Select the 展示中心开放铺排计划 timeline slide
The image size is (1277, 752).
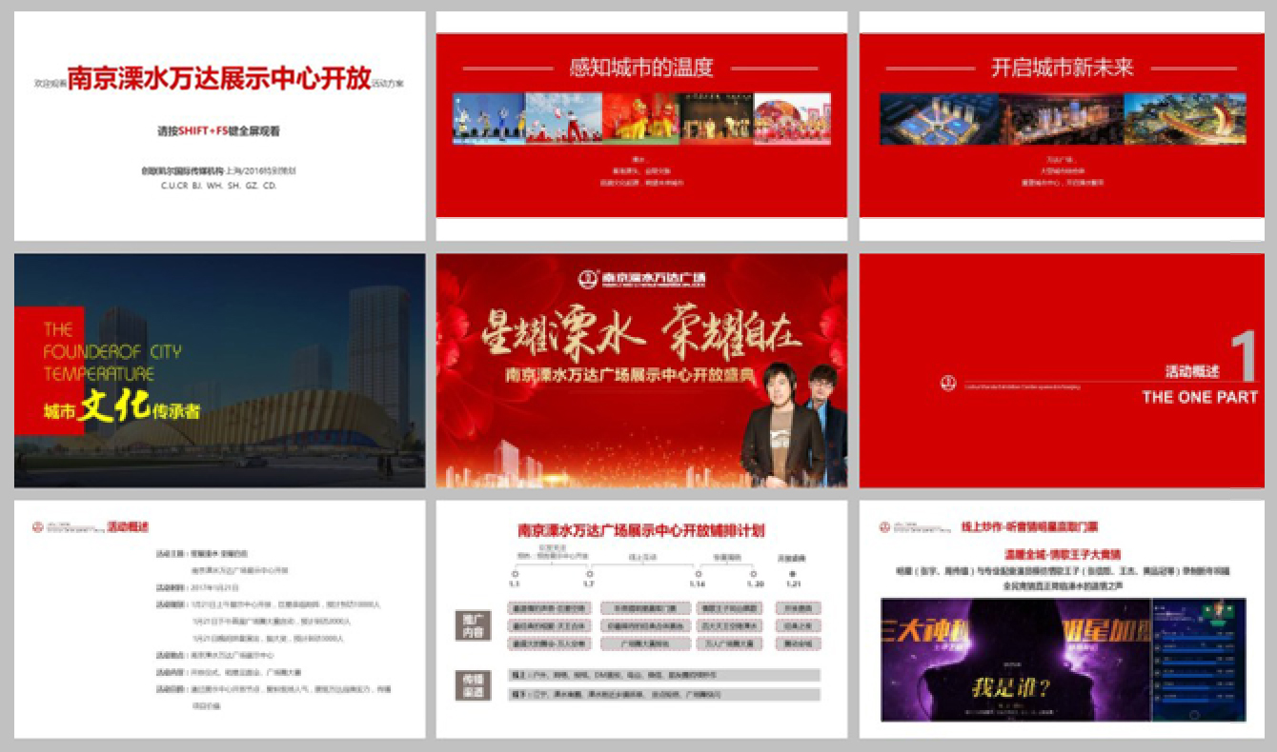[x=641, y=619]
